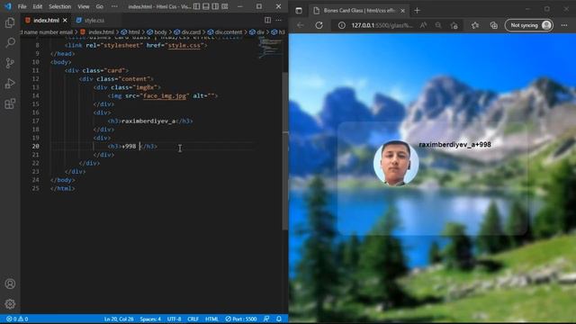This screenshot has height=324, width=576.
Task: Open Customize Layout icon
Action: coord(225,6)
